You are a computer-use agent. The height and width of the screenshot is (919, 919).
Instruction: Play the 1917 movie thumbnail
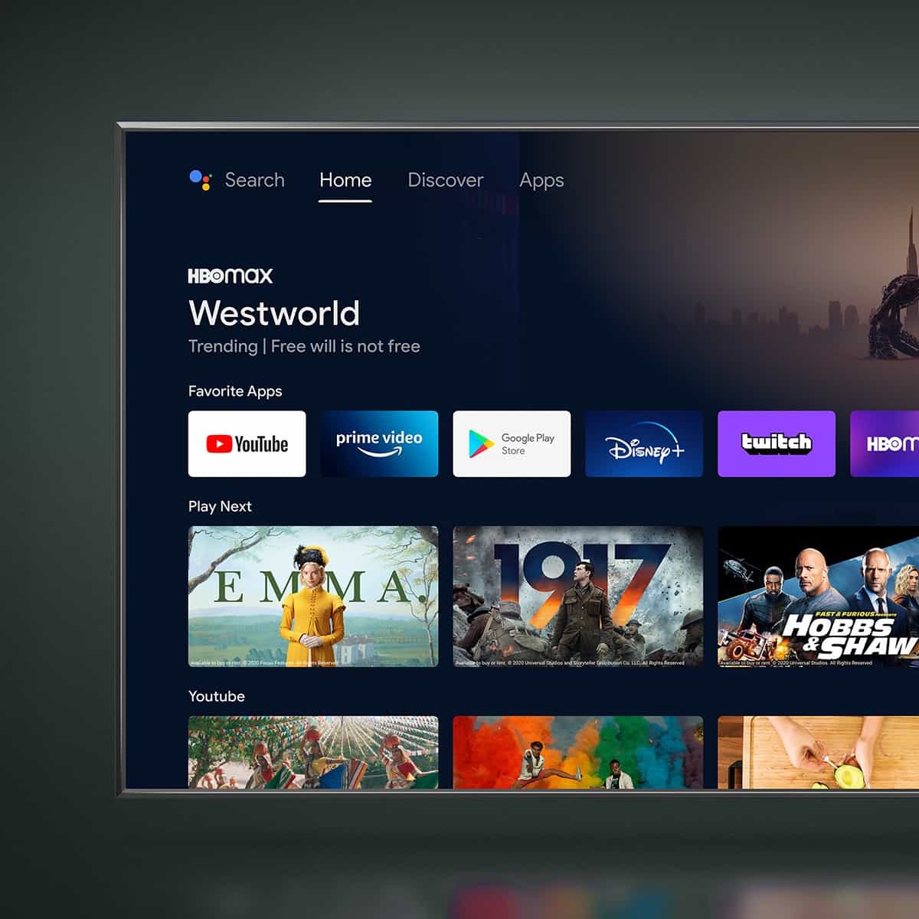point(578,597)
